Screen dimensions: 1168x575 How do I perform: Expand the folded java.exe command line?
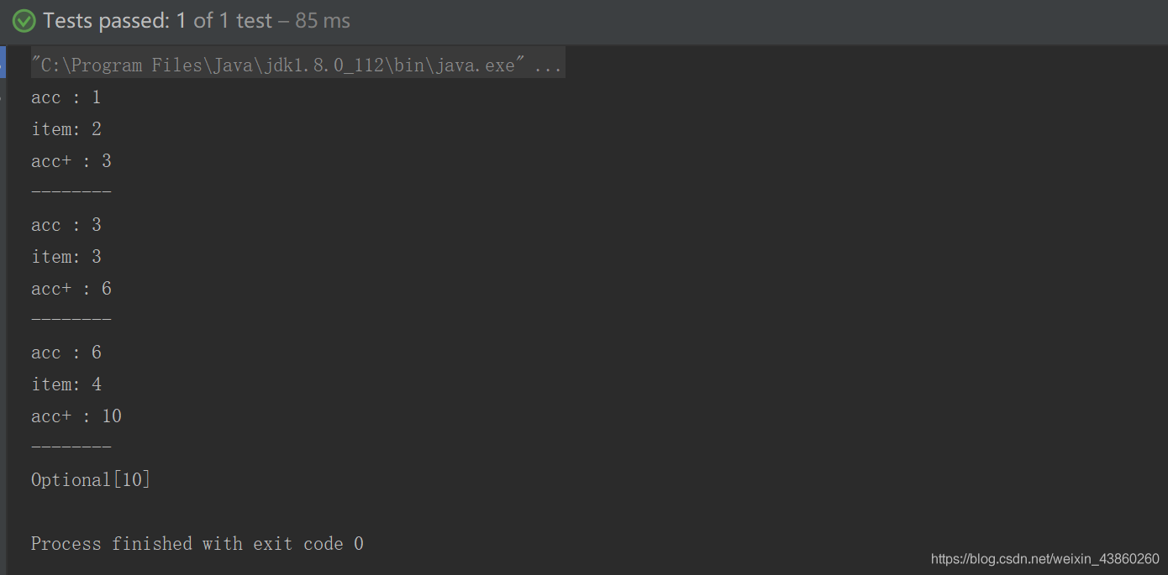[x=297, y=65]
